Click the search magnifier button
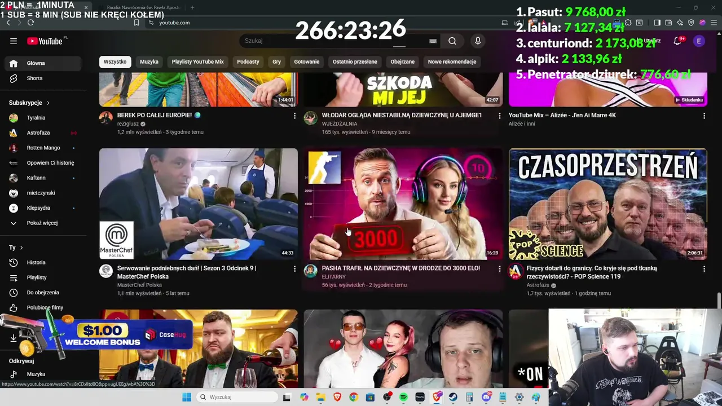The height and width of the screenshot is (406, 722). pyautogui.click(x=452, y=41)
